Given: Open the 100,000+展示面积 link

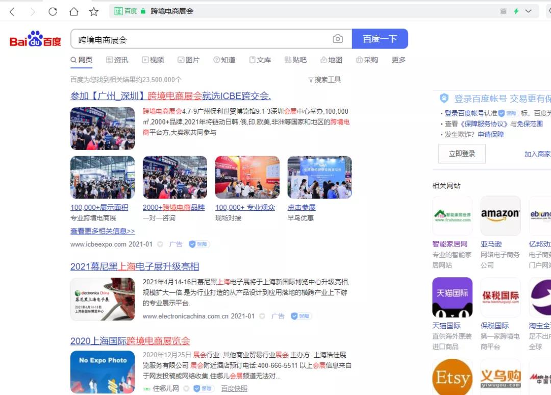Looking at the screenshot, I should [99, 207].
